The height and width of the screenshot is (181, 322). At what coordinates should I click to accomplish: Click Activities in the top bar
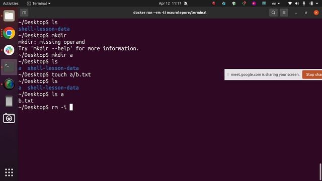[11, 4]
